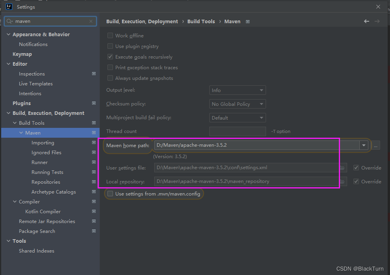
Task: Enable Use plugin registry checkbox
Action: coord(110,46)
